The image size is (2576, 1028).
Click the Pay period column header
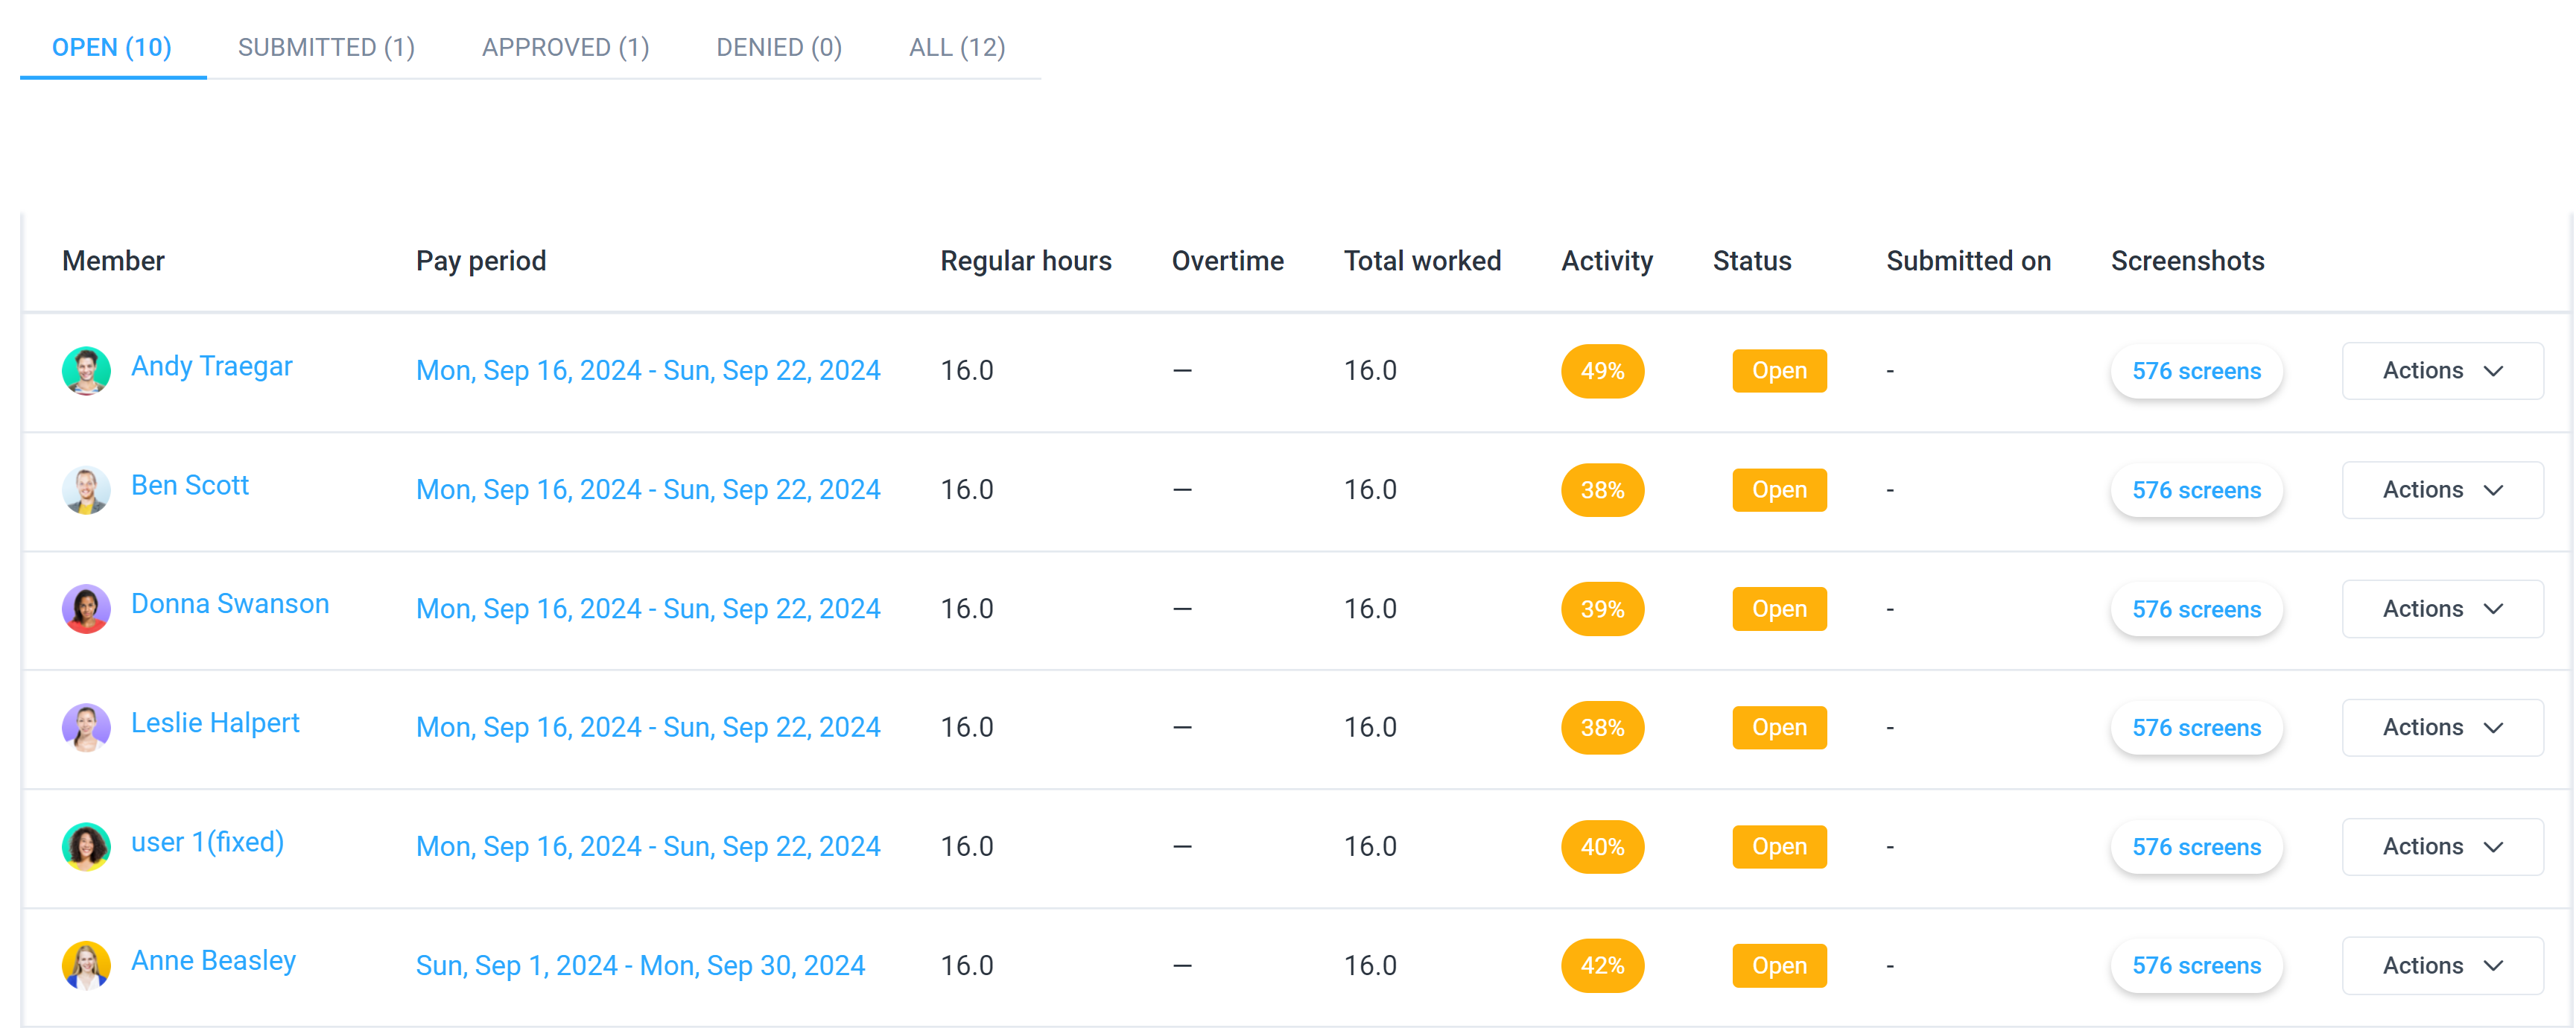click(x=481, y=261)
